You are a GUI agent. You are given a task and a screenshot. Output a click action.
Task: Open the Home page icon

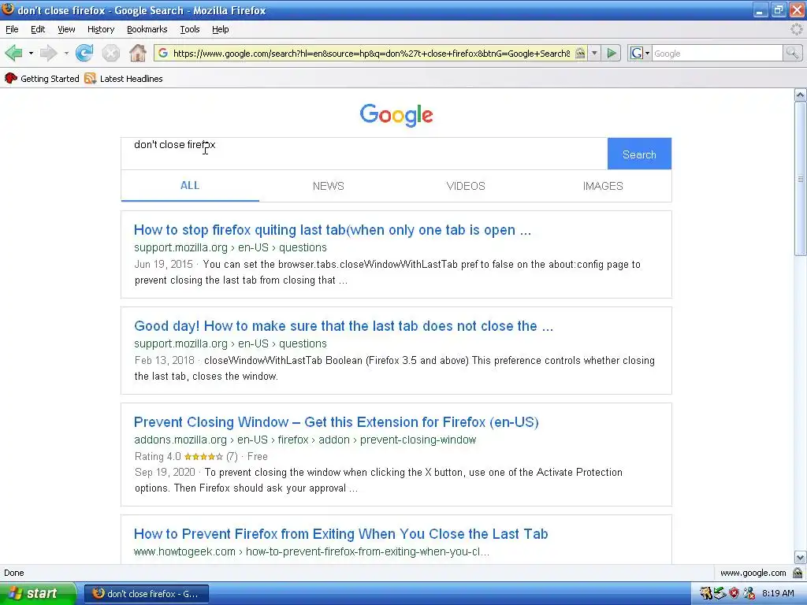(x=137, y=53)
